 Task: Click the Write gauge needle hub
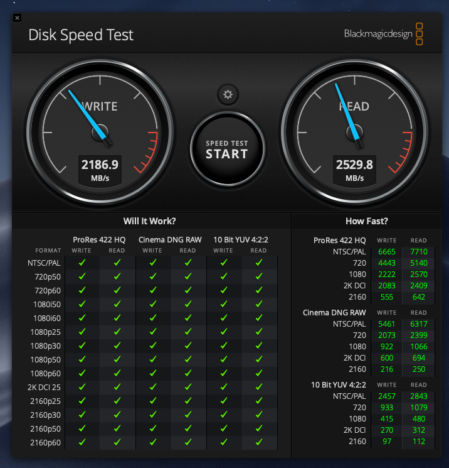100,132
